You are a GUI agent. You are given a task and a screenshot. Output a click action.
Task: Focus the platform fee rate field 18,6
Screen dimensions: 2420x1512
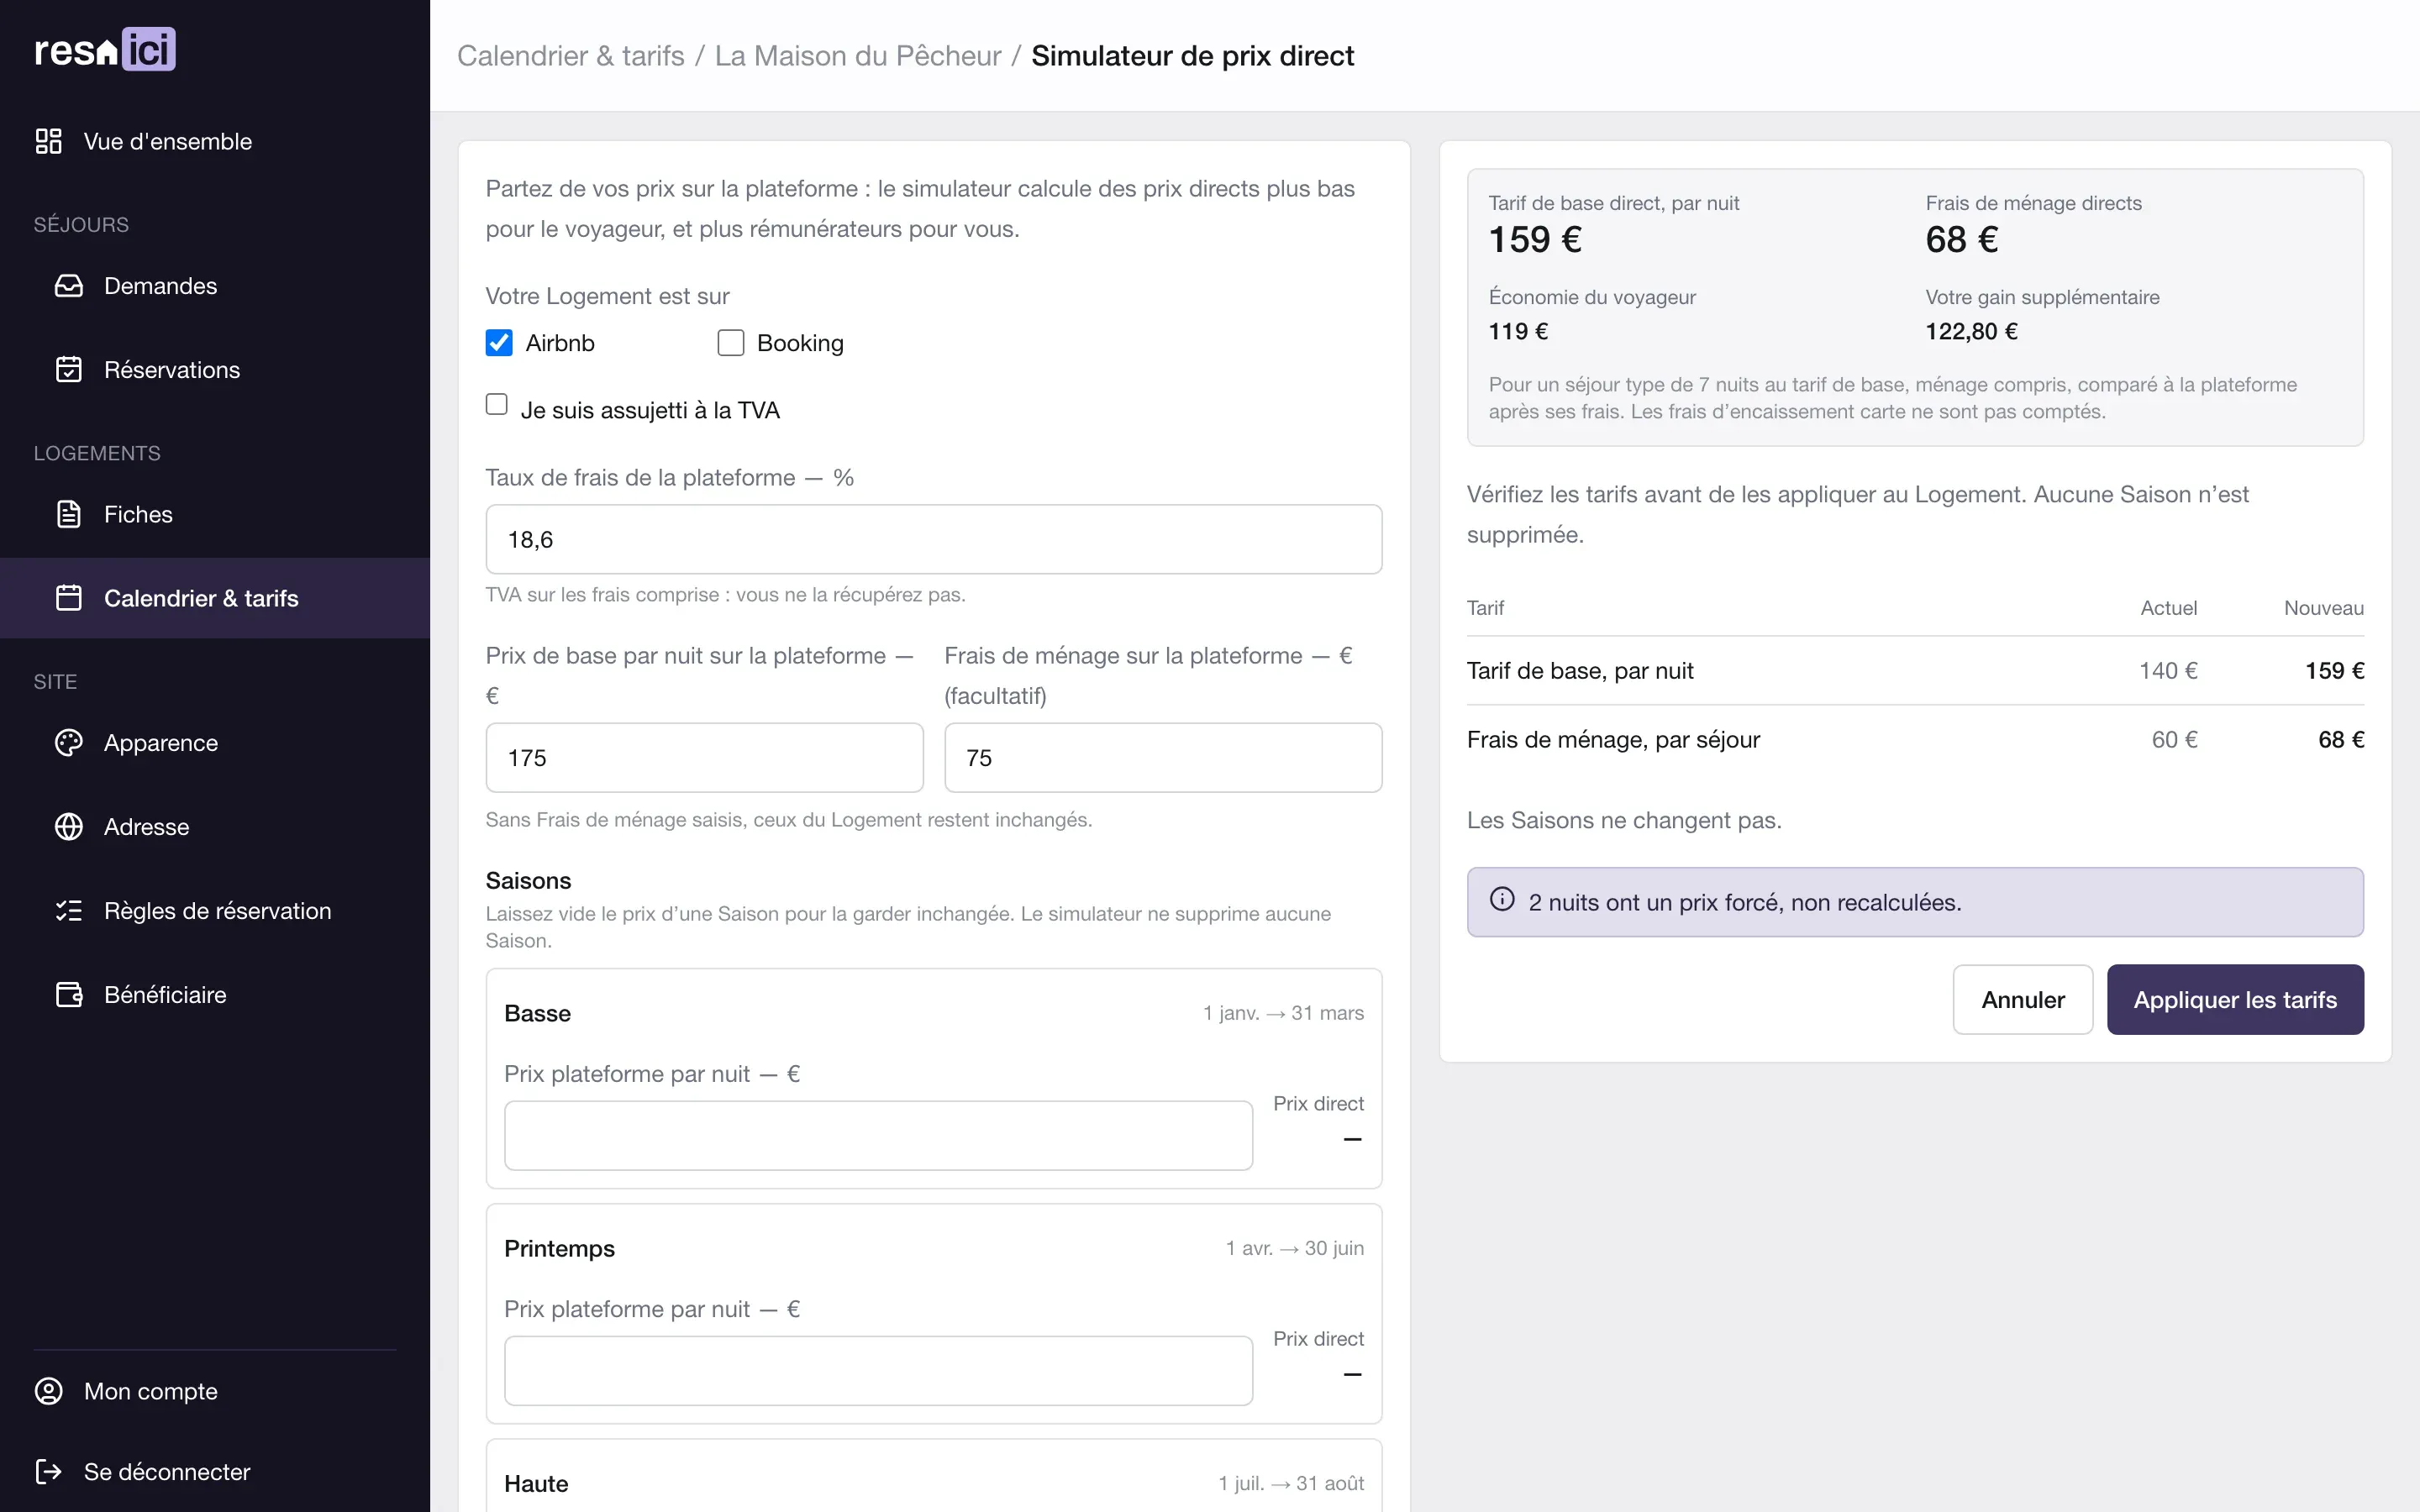coord(934,540)
